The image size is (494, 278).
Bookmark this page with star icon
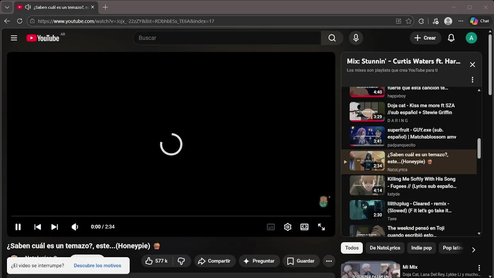[409, 21]
